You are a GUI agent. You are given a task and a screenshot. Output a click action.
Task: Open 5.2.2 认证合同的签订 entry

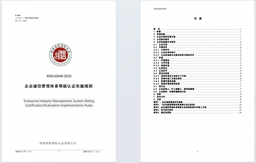(167, 52)
